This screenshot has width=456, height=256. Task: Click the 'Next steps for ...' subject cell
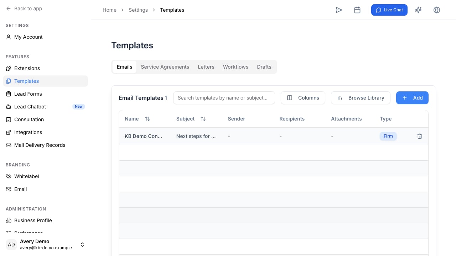click(196, 136)
